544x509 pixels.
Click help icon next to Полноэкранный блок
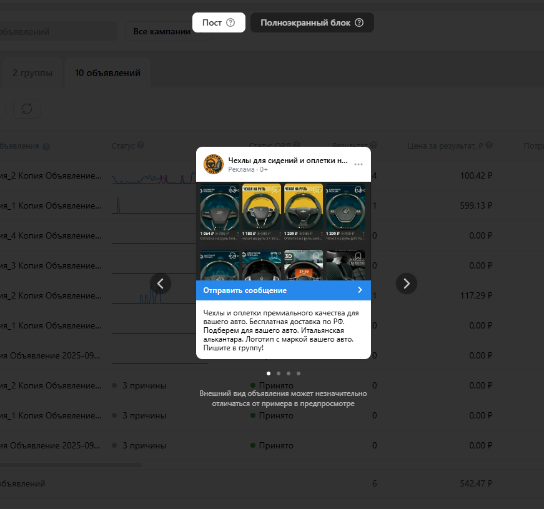[x=359, y=22]
